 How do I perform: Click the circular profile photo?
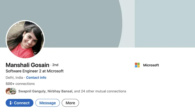(x=25, y=39)
